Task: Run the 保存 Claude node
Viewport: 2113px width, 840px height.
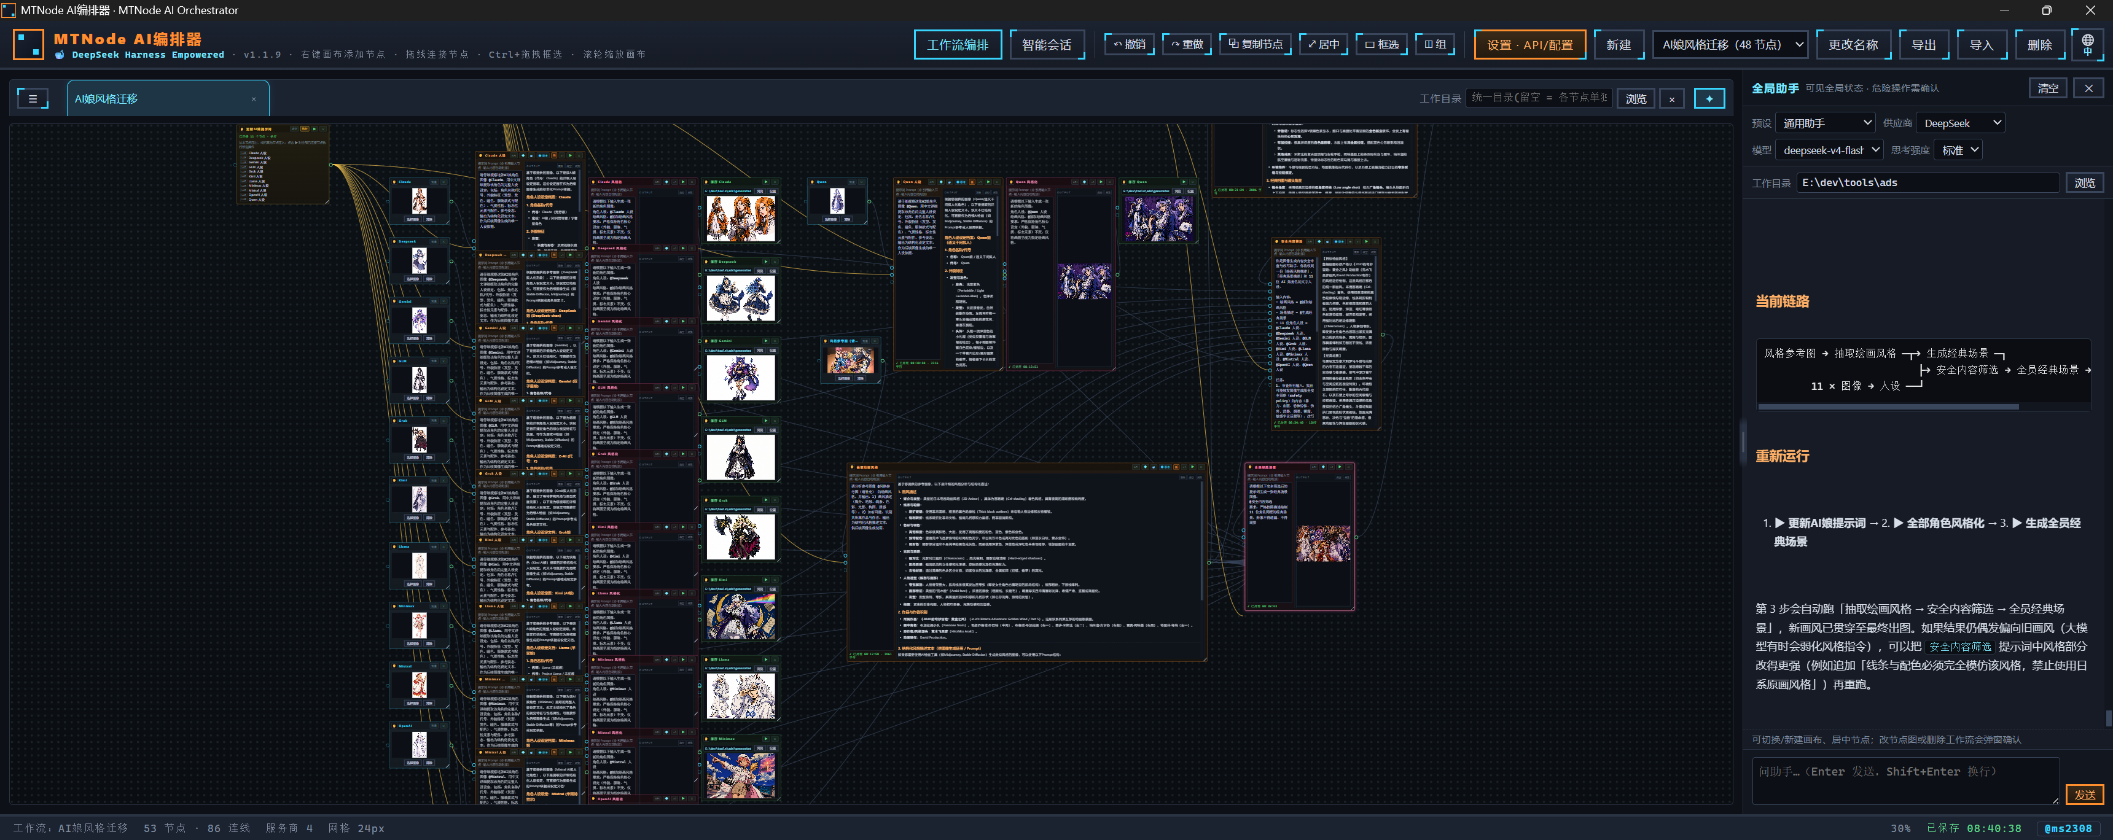Action: [766, 182]
